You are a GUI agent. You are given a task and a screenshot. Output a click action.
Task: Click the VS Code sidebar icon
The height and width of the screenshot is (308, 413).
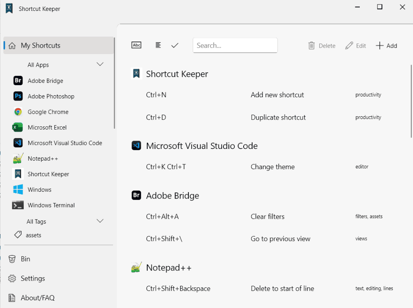tap(18, 143)
